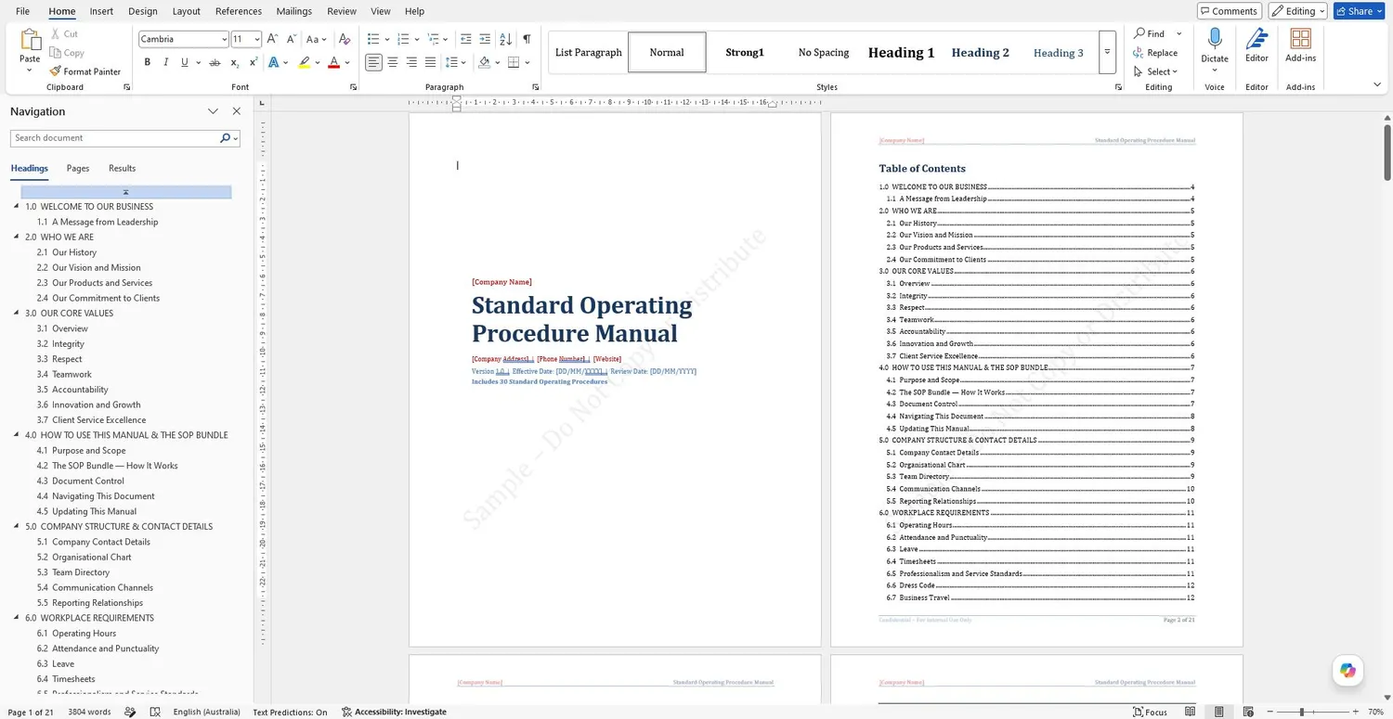Toggle Focus mode in status bar

[x=1151, y=712]
